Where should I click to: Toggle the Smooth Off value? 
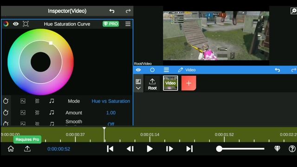pyautogui.click(x=111, y=124)
